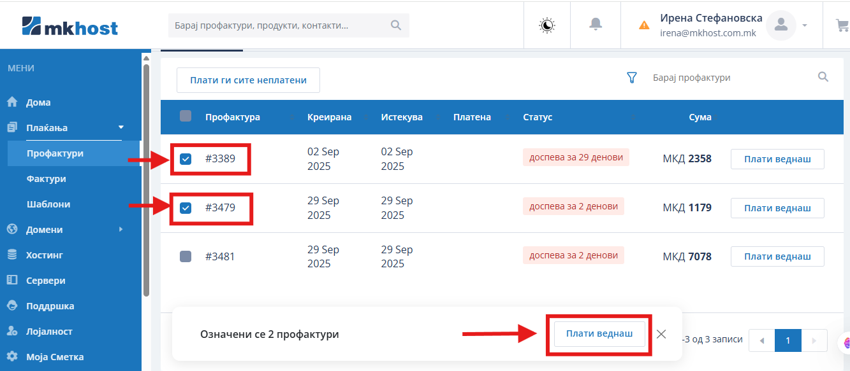Click magnifier icon in top search bar
This screenshot has height=371, width=850.
396,25
